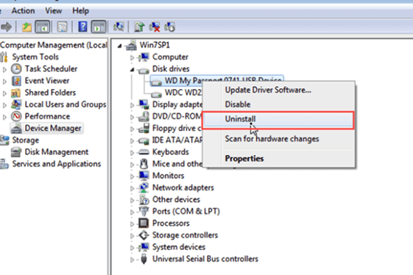Select System Tools label in tree
Viewport: 413px width, 275px height.
(x=35, y=57)
